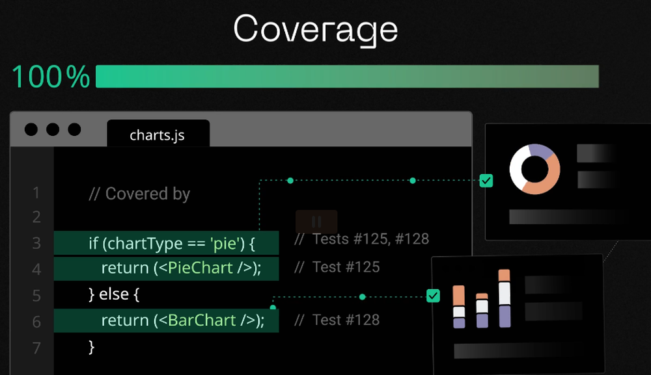651x375 pixels.
Task: Click the 'Tests #125, #128' comment
Action: tap(361, 239)
